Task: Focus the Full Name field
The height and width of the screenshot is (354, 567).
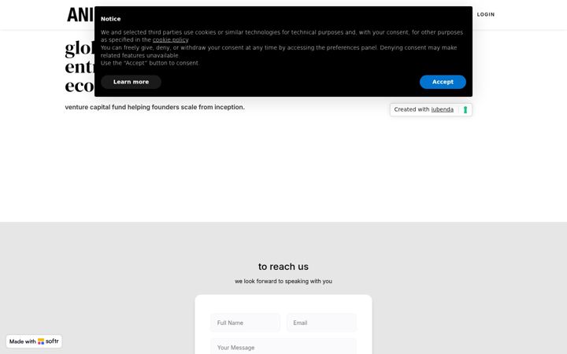Action: [x=245, y=323]
